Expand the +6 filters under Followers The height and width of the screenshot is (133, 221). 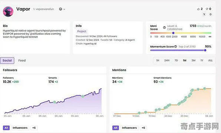coord(34,128)
